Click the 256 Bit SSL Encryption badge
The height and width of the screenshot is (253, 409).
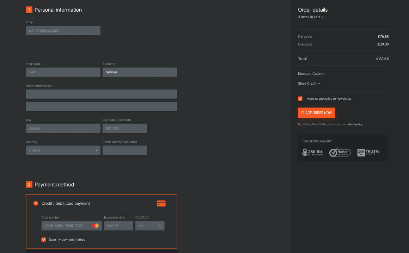(x=312, y=152)
